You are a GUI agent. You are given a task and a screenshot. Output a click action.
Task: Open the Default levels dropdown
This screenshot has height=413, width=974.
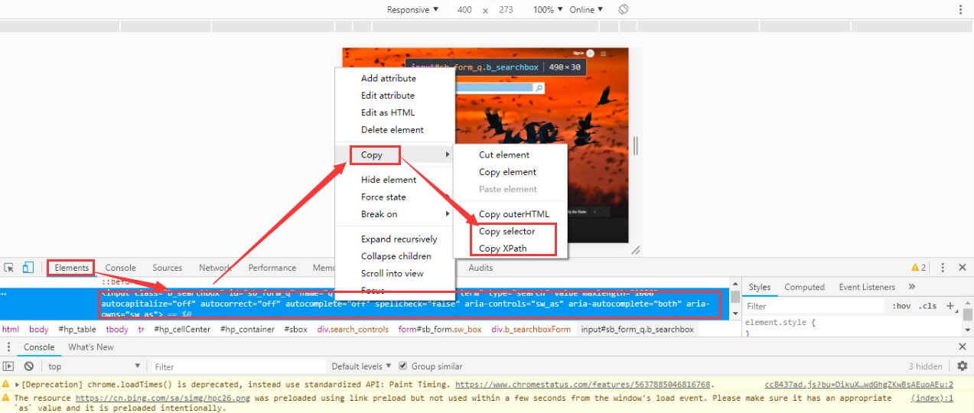tap(362, 366)
